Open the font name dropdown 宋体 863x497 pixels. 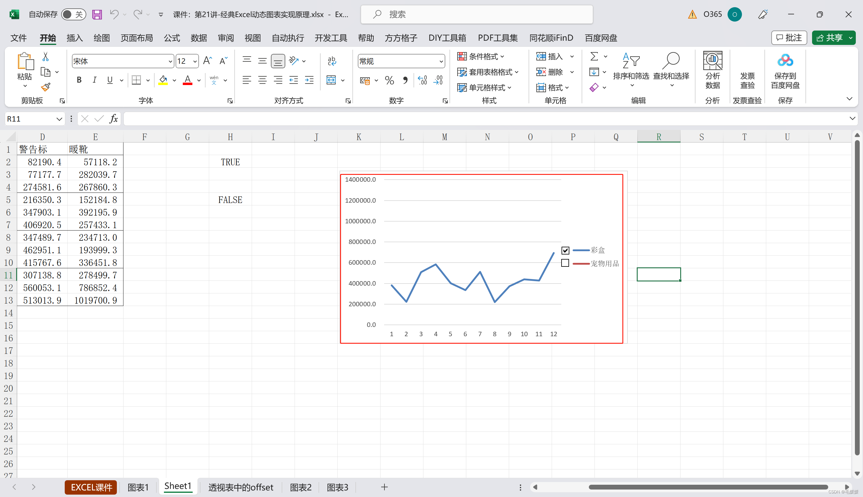(170, 61)
